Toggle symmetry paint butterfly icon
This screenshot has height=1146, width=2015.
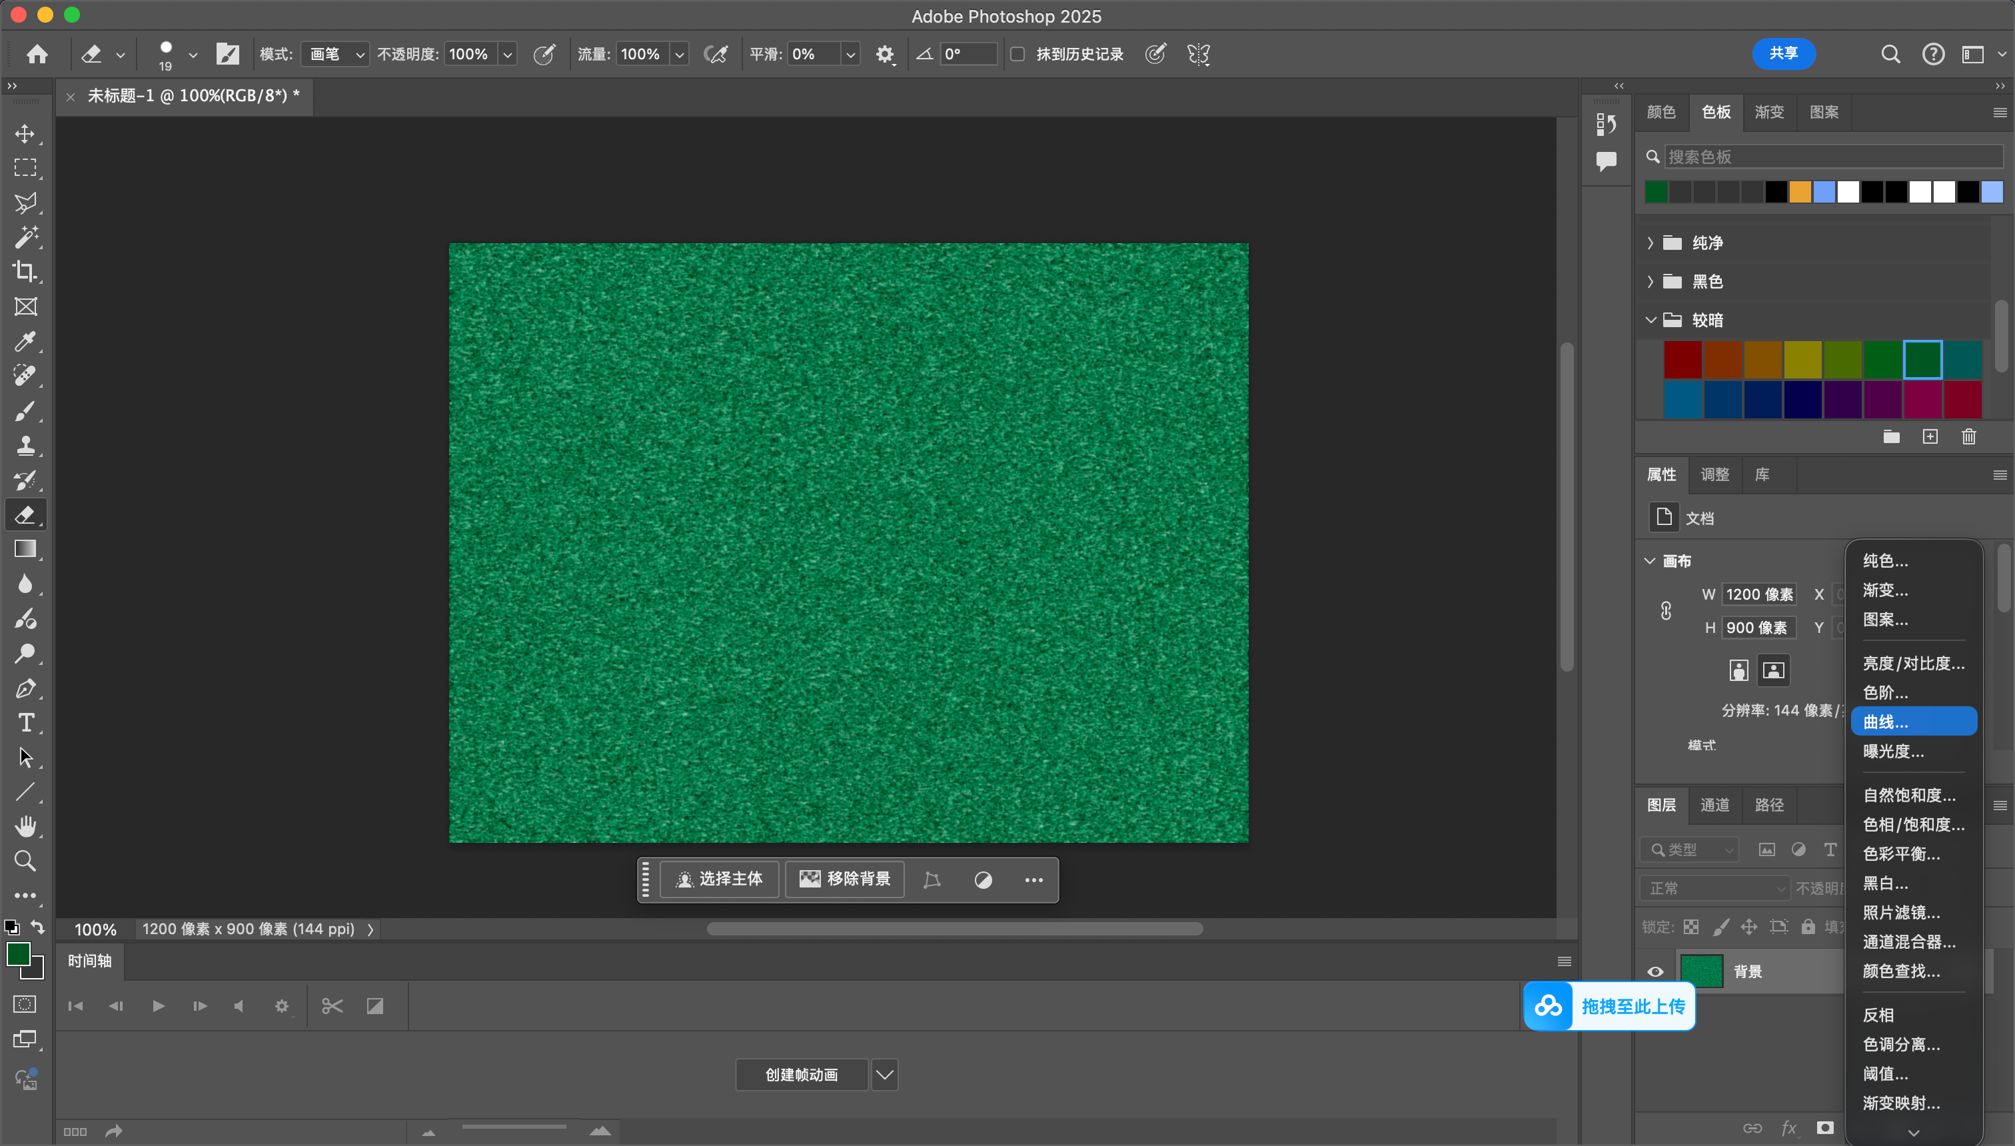pos(1199,55)
